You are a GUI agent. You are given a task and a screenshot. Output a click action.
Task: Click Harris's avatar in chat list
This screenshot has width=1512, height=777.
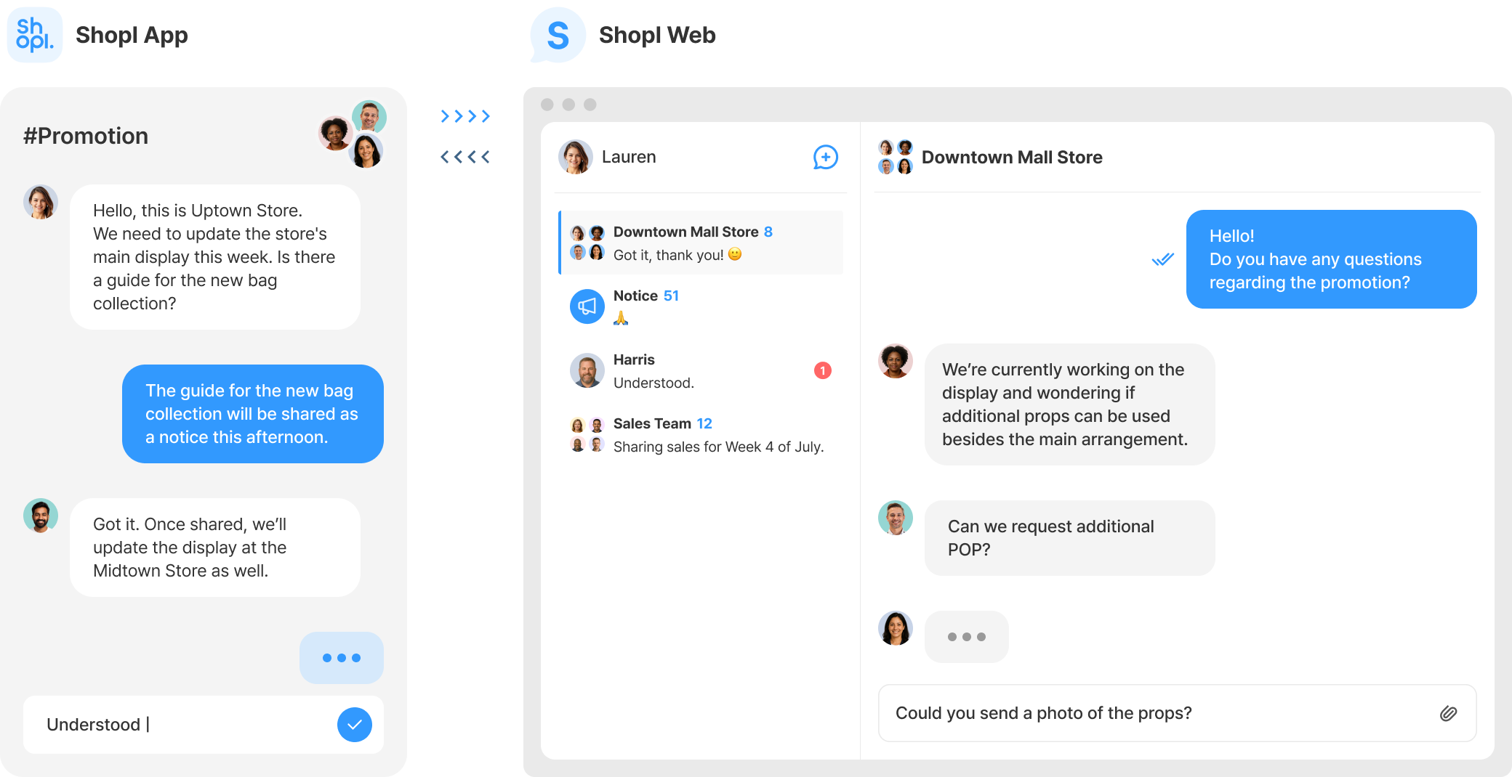(587, 370)
